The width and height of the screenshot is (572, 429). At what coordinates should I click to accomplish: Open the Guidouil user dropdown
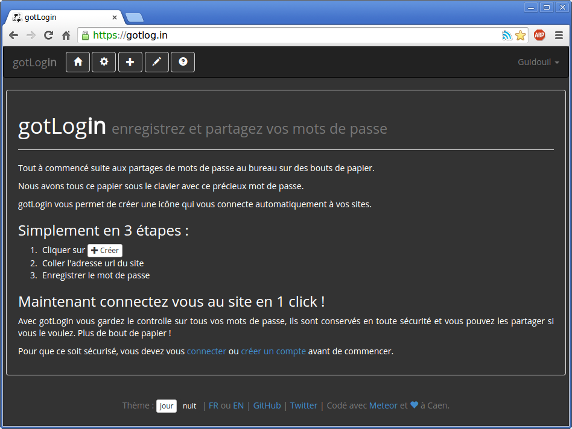coord(538,62)
